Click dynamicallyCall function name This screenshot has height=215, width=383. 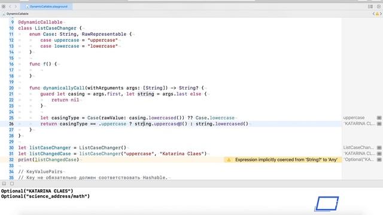pos(63,88)
